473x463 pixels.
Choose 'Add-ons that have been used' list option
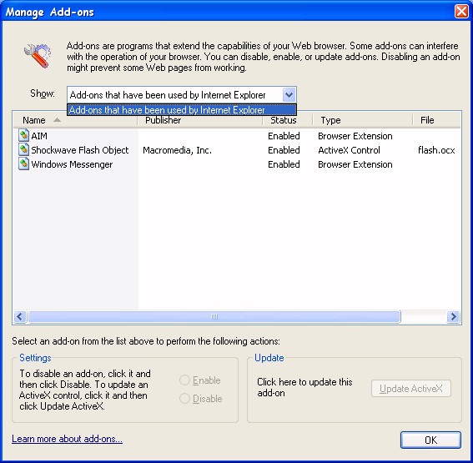pyautogui.click(x=182, y=110)
